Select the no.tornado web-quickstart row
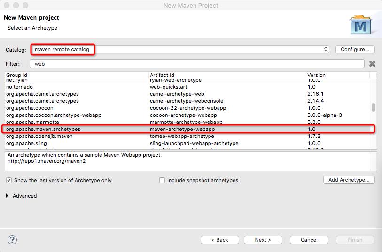382x252 pixels. (x=187, y=87)
